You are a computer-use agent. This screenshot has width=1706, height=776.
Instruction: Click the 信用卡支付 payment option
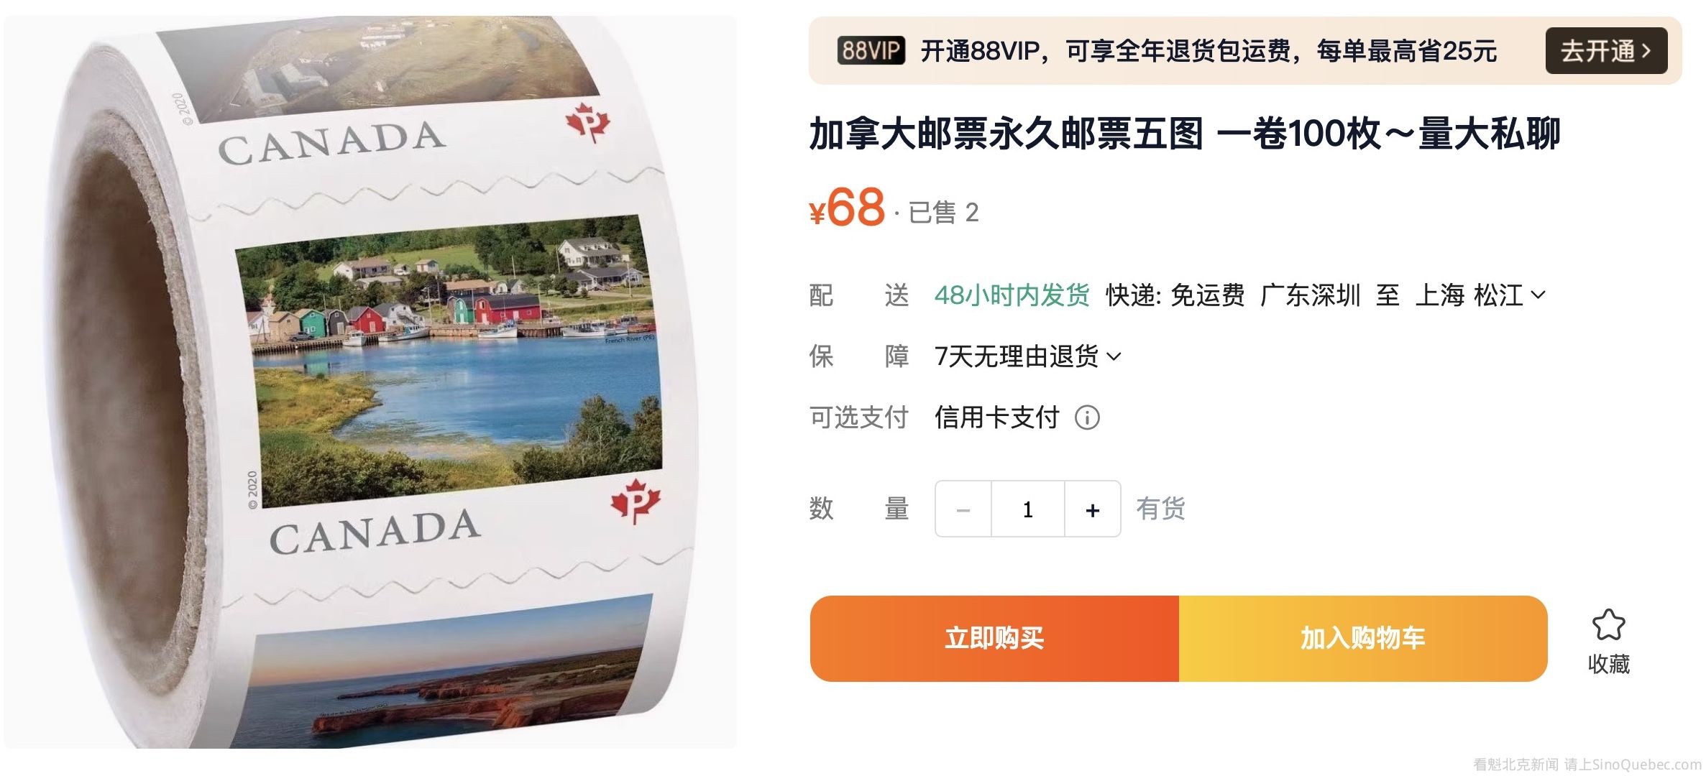pos(997,417)
